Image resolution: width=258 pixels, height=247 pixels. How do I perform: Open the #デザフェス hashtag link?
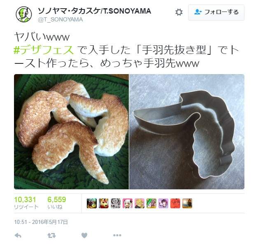pos(44,50)
